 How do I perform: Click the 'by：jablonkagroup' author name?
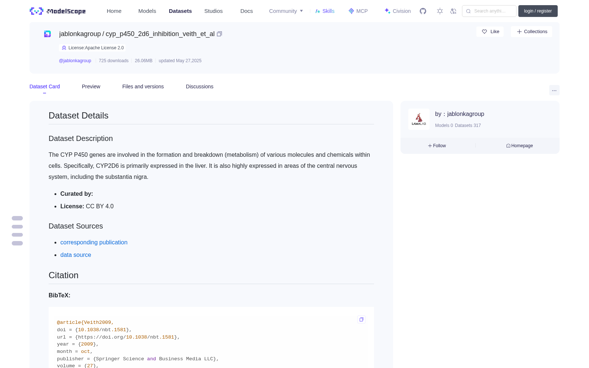[460, 114]
